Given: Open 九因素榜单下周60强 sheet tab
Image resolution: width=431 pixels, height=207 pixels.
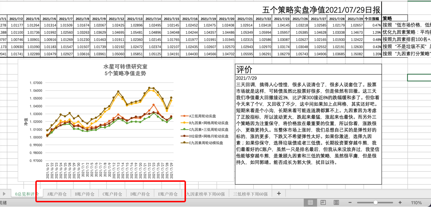Looking at the screenshot, I should coord(205,194).
